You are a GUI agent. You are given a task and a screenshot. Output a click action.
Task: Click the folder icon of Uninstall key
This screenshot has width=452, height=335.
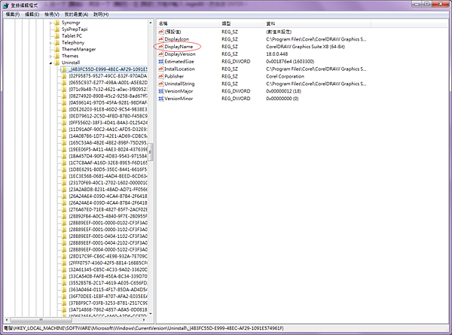click(x=56, y=62)
